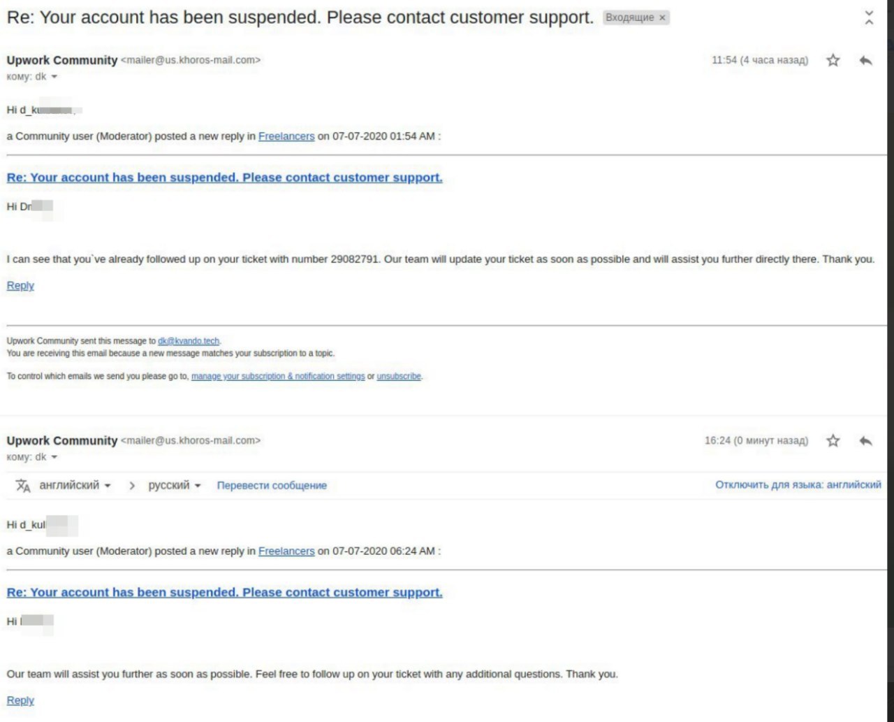
Task: Click the Reply link under ticket 29082791 message
Action: pos(20,285)
